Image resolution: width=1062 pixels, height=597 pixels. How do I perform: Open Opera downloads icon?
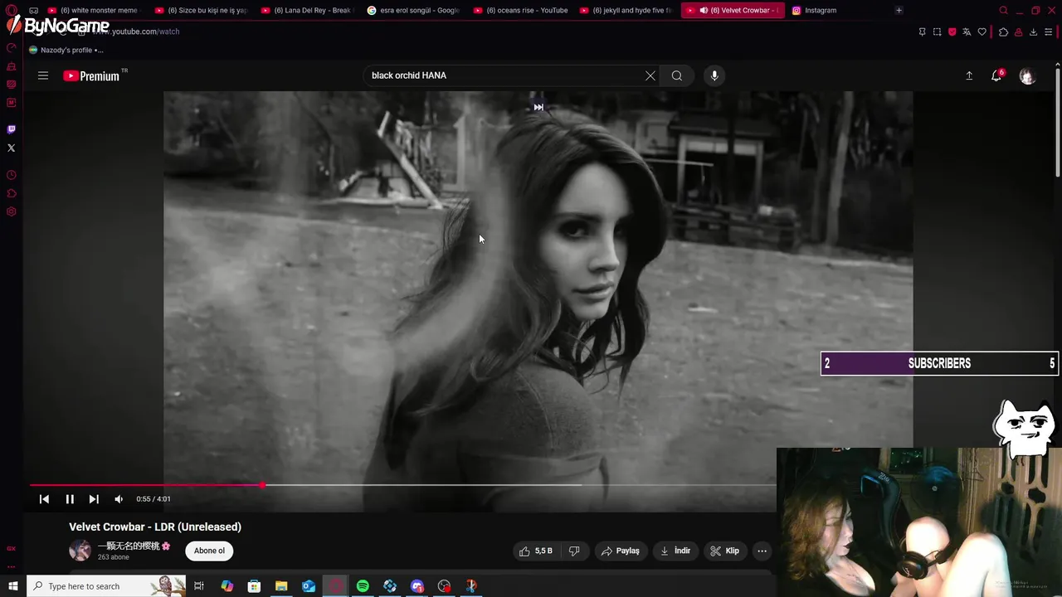tap(1033, 32)
